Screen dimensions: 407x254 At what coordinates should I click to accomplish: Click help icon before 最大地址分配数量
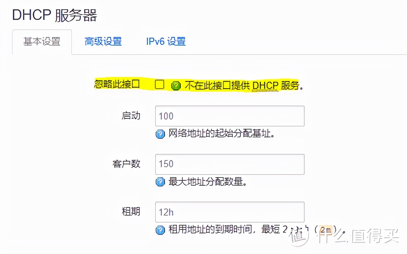coord(160,182)
